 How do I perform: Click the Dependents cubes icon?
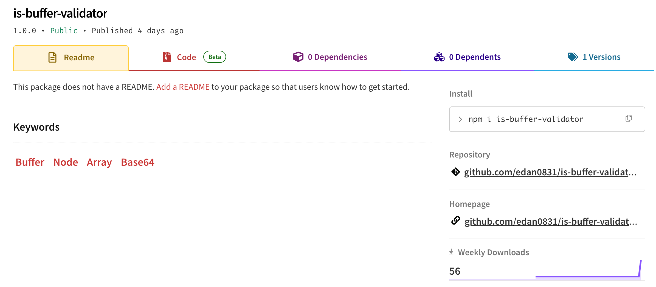pos(439,57)
